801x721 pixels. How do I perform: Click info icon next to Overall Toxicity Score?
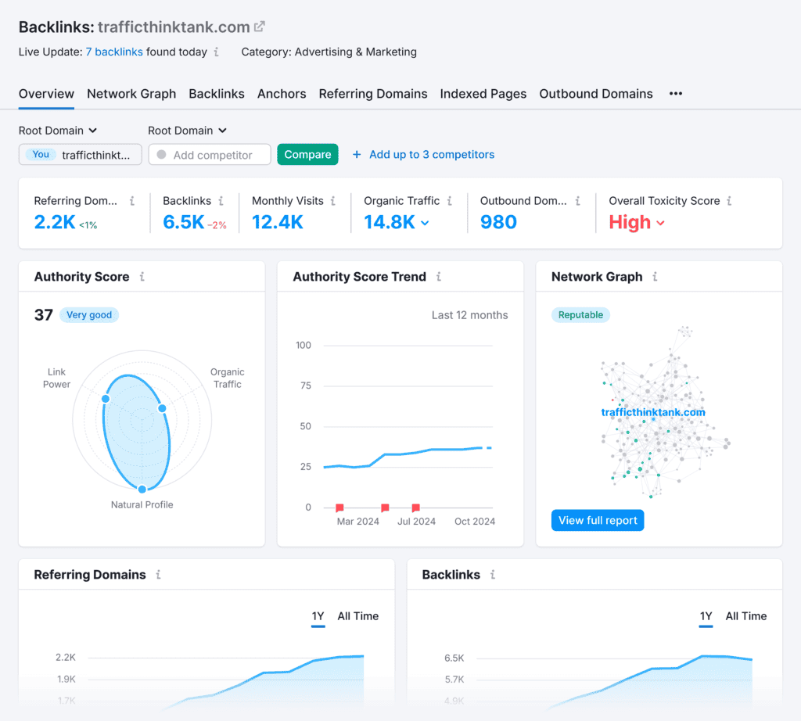pyautogui.click(x=729, y=201)
